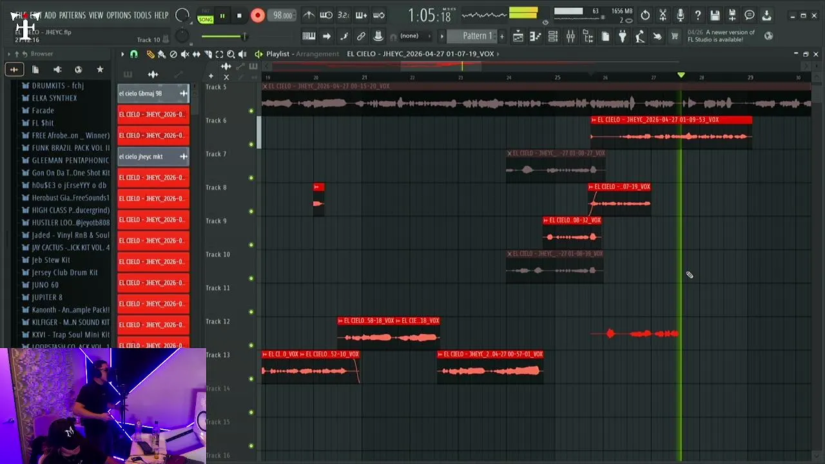Image resolution: width=825 pixels, height=464 pixels.
Task: Click the export render download icon
Action: coord(767,15)
